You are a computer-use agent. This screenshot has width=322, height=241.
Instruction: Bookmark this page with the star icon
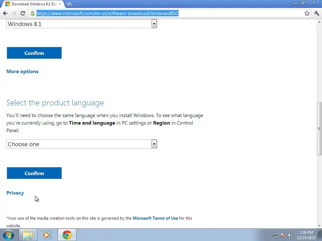click(307, 13)
